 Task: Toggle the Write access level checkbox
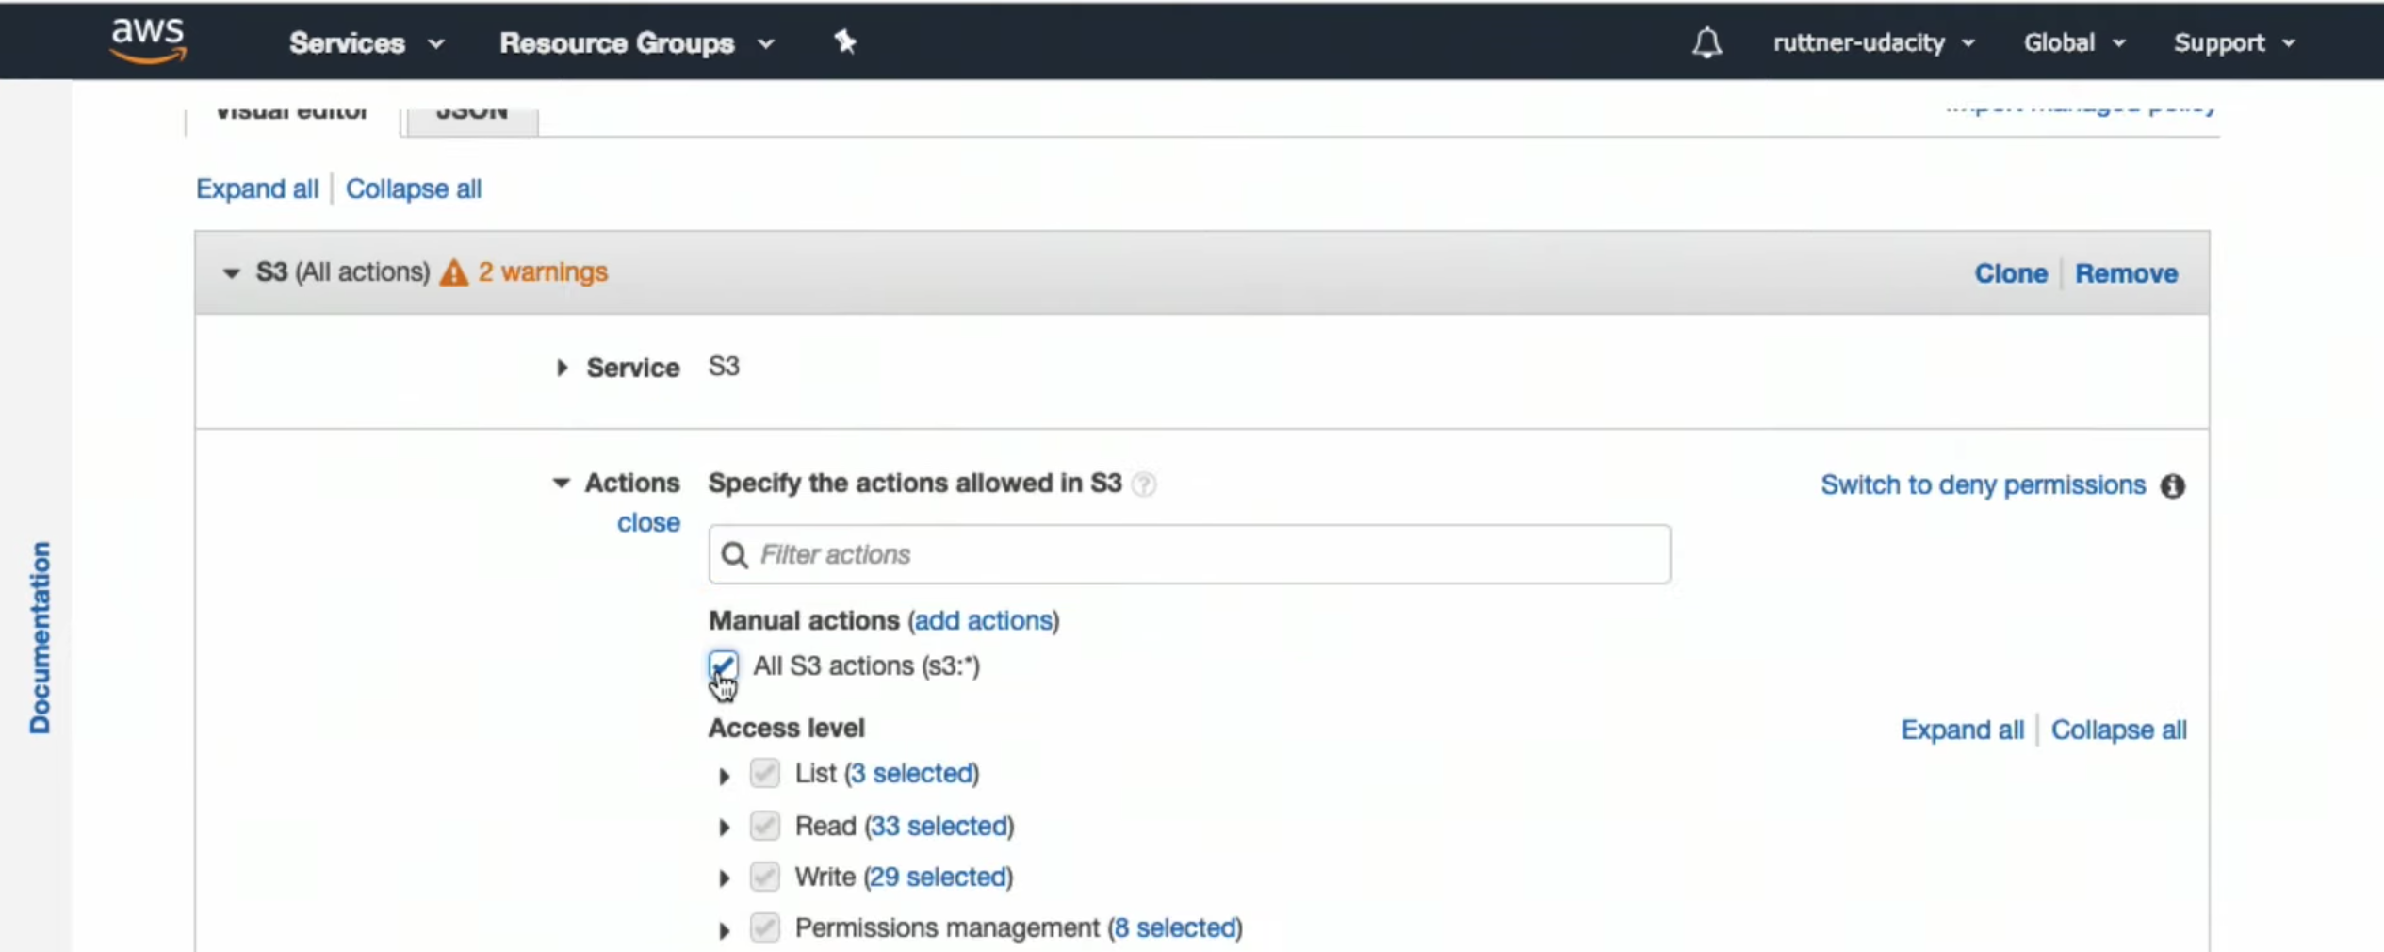(x=764, y=877)
